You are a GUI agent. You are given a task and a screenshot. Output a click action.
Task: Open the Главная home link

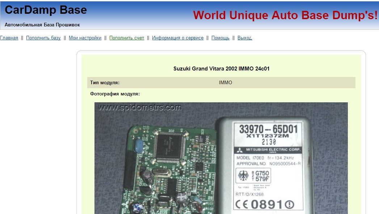pos(9,38)
